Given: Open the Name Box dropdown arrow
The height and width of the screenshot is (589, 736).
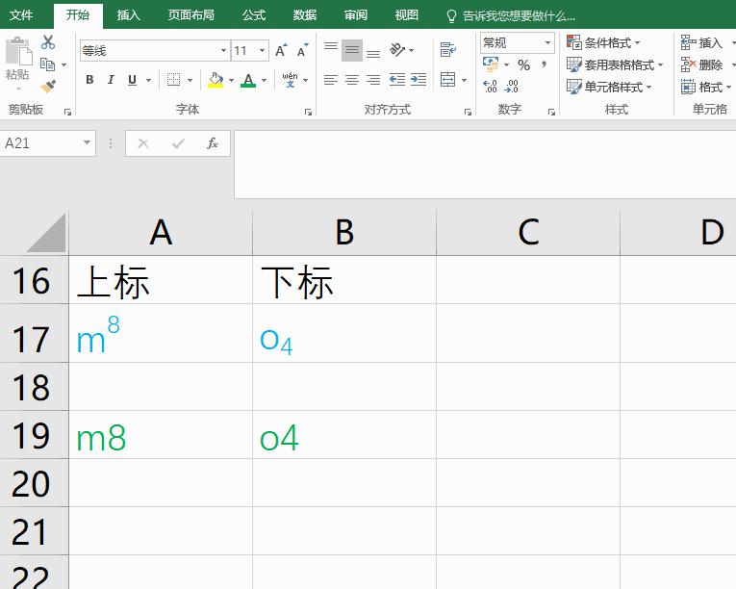Looking at the screenshot, I should 87,142.
